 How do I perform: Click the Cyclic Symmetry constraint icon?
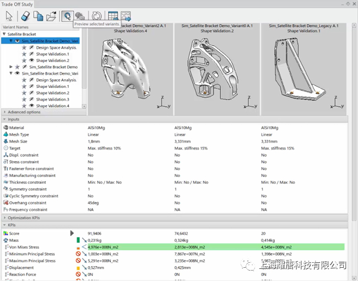coord(6,196)
